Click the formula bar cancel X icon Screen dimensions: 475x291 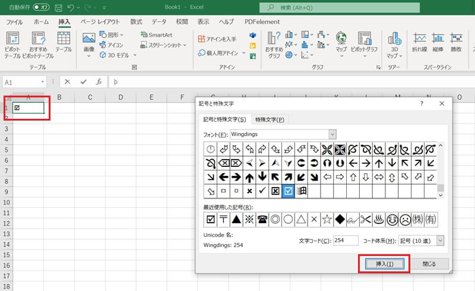point(68,82)
